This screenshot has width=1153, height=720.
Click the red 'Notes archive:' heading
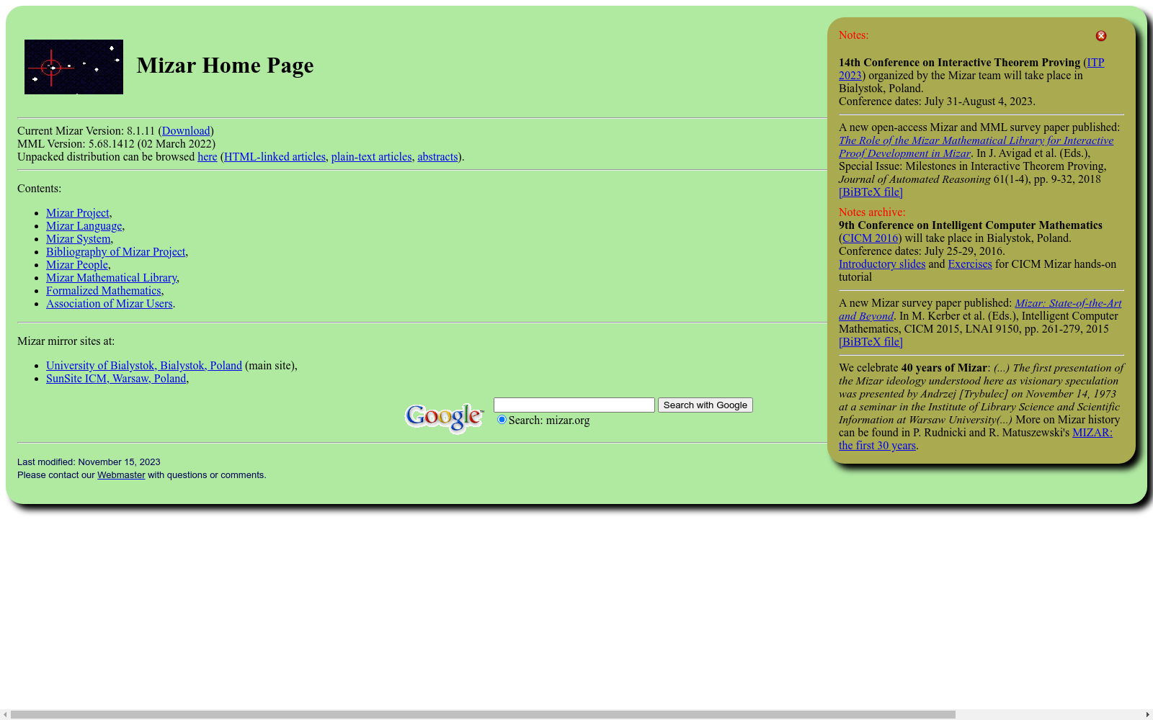(x=872, y=212)
